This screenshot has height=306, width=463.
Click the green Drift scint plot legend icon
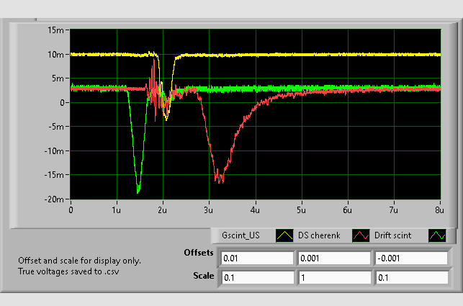pos(436,235)
